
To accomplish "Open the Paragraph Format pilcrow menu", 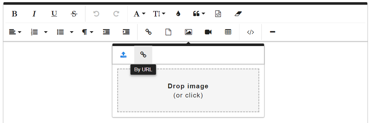I will [x=87, y=32].
